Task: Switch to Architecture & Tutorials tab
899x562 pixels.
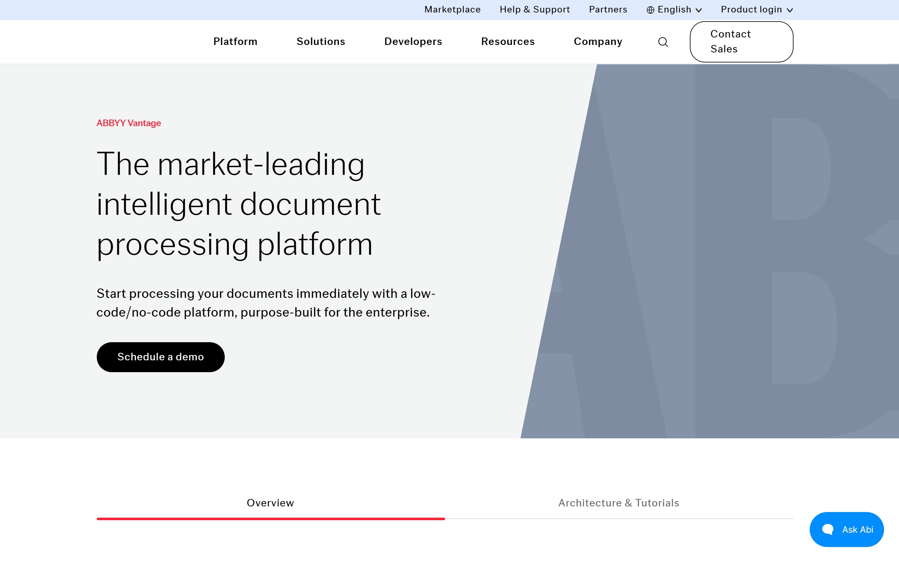Action: pos(618,503)
